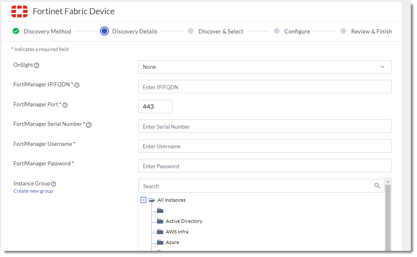This screenshot has width=417, height=257.
Task: Click the FortiManager Username input field
Action: click(x=265, y=146)
